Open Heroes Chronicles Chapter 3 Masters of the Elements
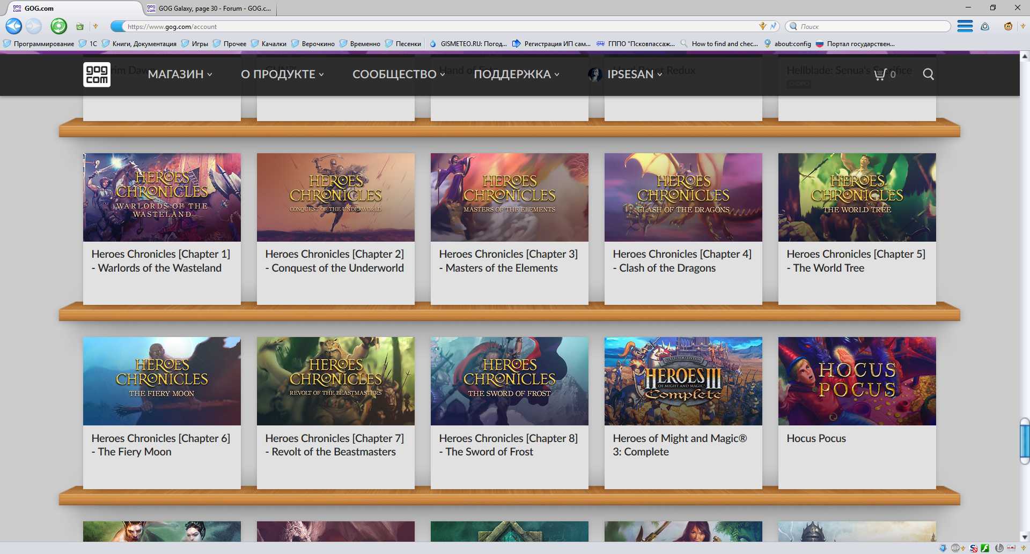Viewport: 1030px width, 554px height. tap(509, 229)
